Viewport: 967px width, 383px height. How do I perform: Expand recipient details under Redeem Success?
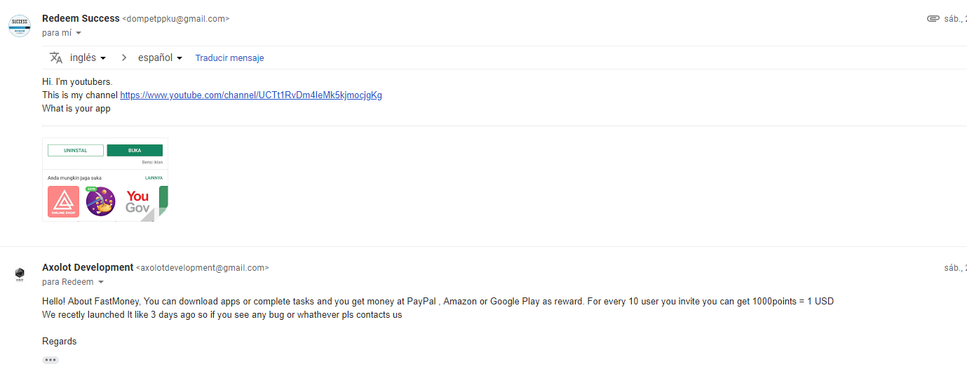tap(79, 33)
